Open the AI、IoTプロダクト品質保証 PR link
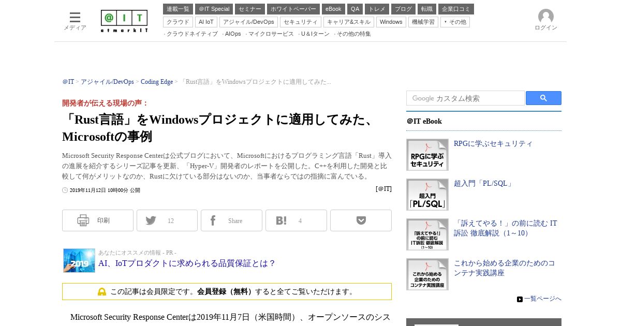 [187, 263]
